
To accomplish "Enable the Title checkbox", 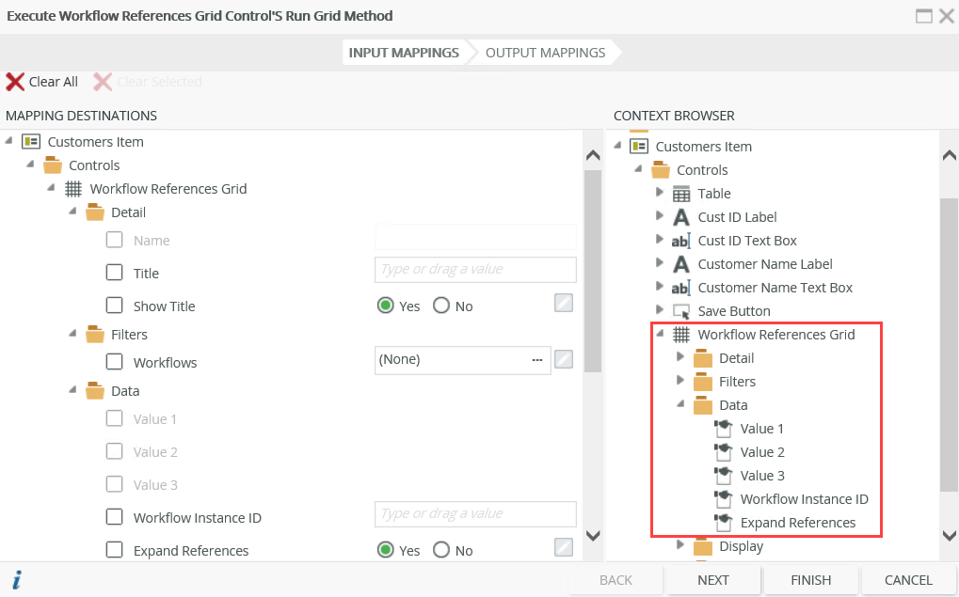I will (115, 273).
